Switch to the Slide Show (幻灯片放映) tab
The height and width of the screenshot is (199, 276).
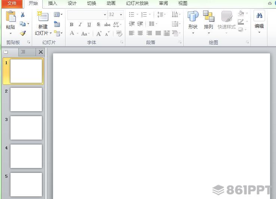coord(137,3)
